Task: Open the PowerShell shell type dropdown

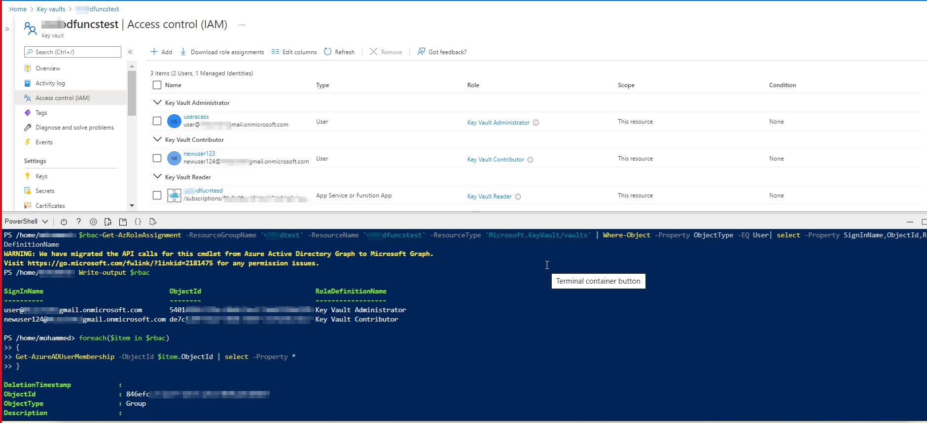Action: [27, 222]
